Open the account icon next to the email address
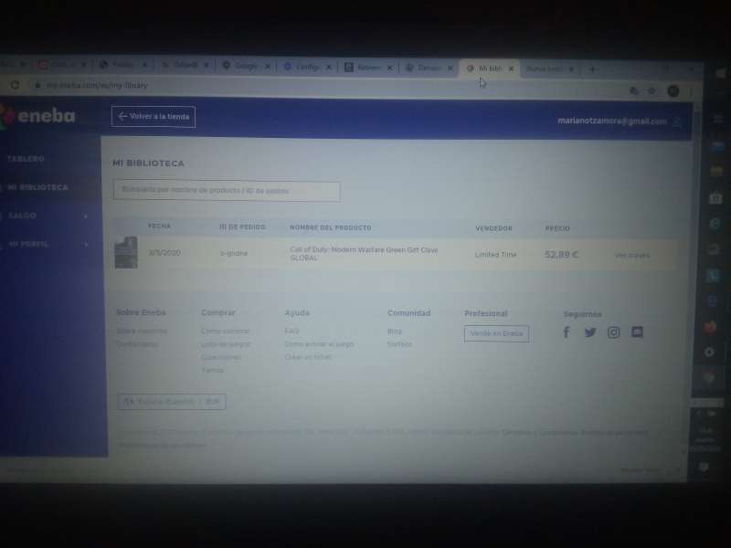This screenshot has height=548, width=731. pos(676,121)
